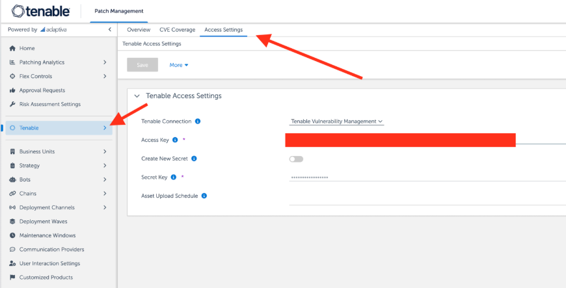Open the More dropdown menu
This screenshot has height=288, width=566.
[x=178, y=65]
